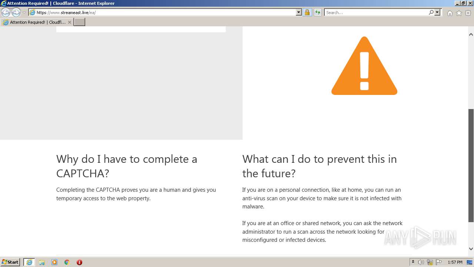Viewport: 474px width, 267px height.
Task: Open a new blank tab
Action: [x=80, y=22]
